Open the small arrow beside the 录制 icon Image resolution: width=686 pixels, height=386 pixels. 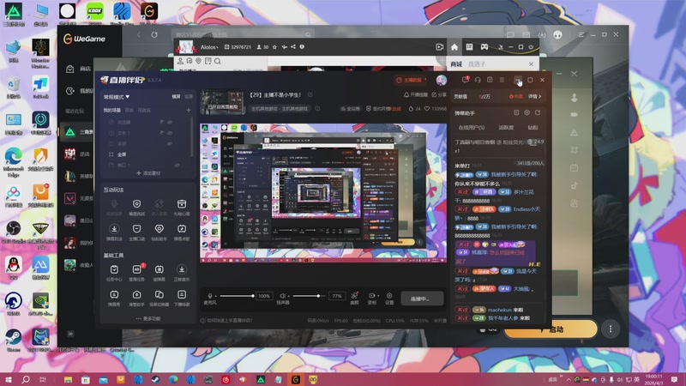pos(378,296)
